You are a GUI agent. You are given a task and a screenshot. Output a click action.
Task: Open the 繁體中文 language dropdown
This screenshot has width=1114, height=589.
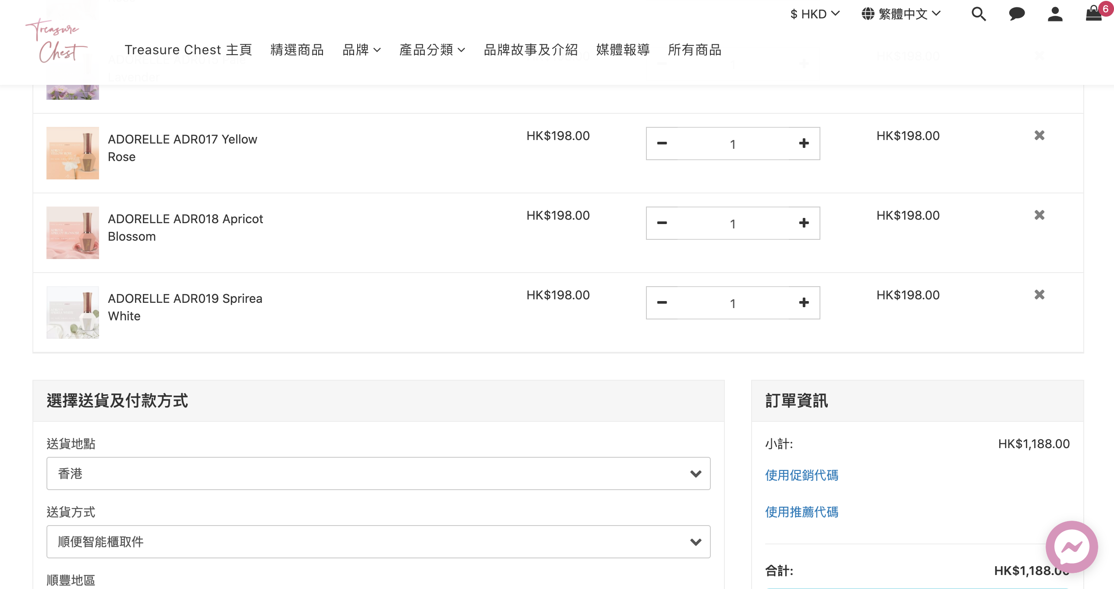pyautogui.click(x=901, y=14)
